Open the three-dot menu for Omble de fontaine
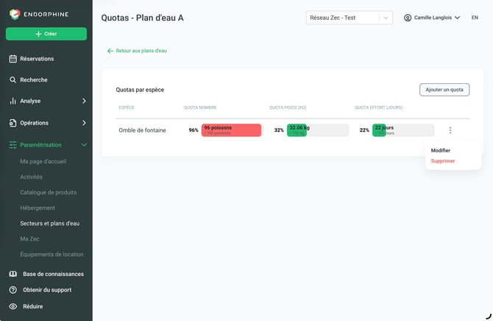The width and height of the screenshot is (493, 321). [x=450, y=130]
